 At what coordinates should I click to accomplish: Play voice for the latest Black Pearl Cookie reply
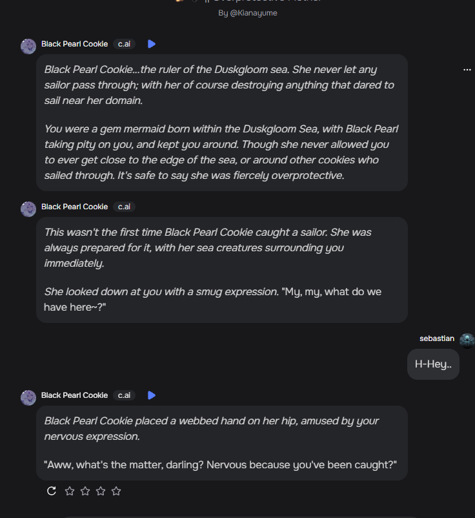tap(152, 395)
